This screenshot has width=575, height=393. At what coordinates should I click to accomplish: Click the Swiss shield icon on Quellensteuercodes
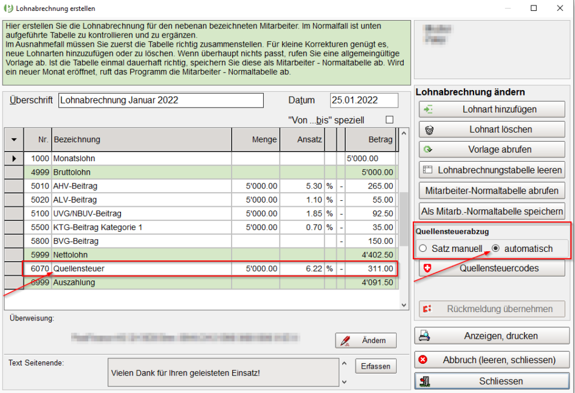[427, 268]
